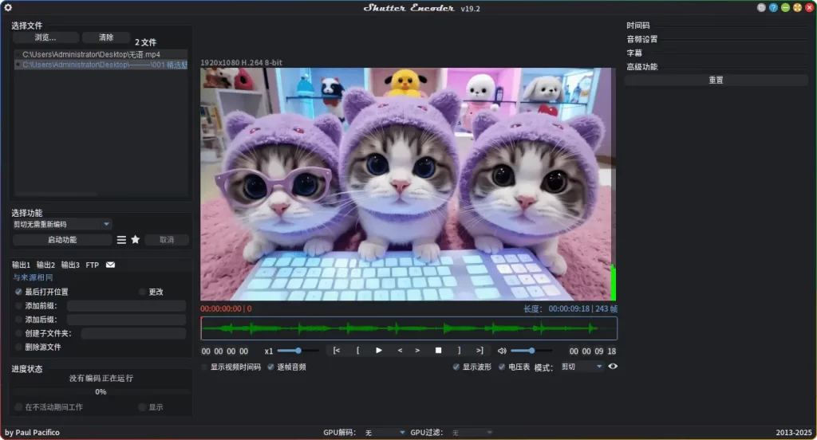
Task: Click the cat video preview image
Action: tap(408, 184)
